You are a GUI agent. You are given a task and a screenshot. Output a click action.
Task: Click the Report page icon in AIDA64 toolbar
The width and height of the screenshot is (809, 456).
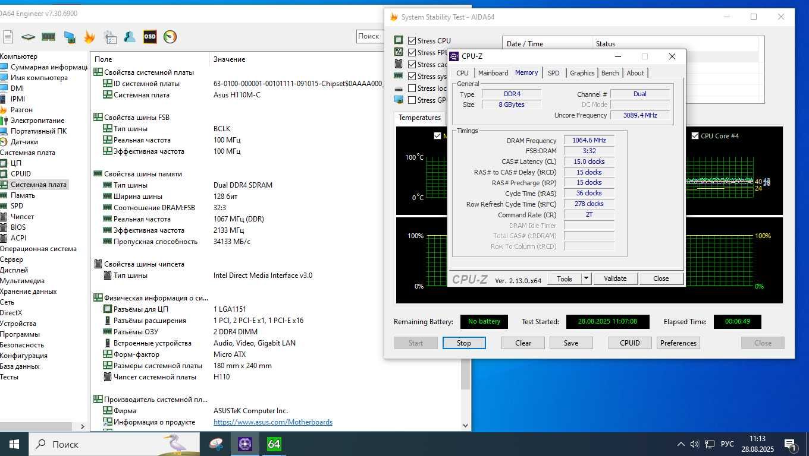click(7, 37)
